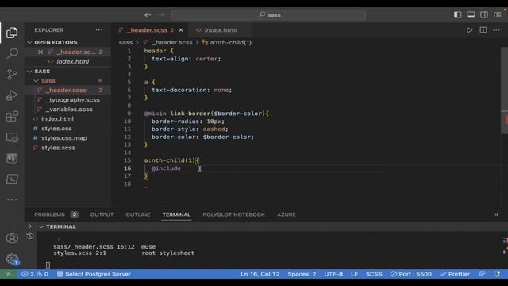Select the sass breadcrumb segment

pyautogui.click(x=125, y=42)
